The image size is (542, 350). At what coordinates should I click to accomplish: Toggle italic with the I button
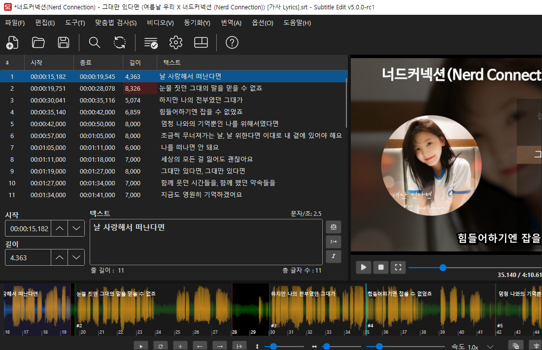pos(334,256)
